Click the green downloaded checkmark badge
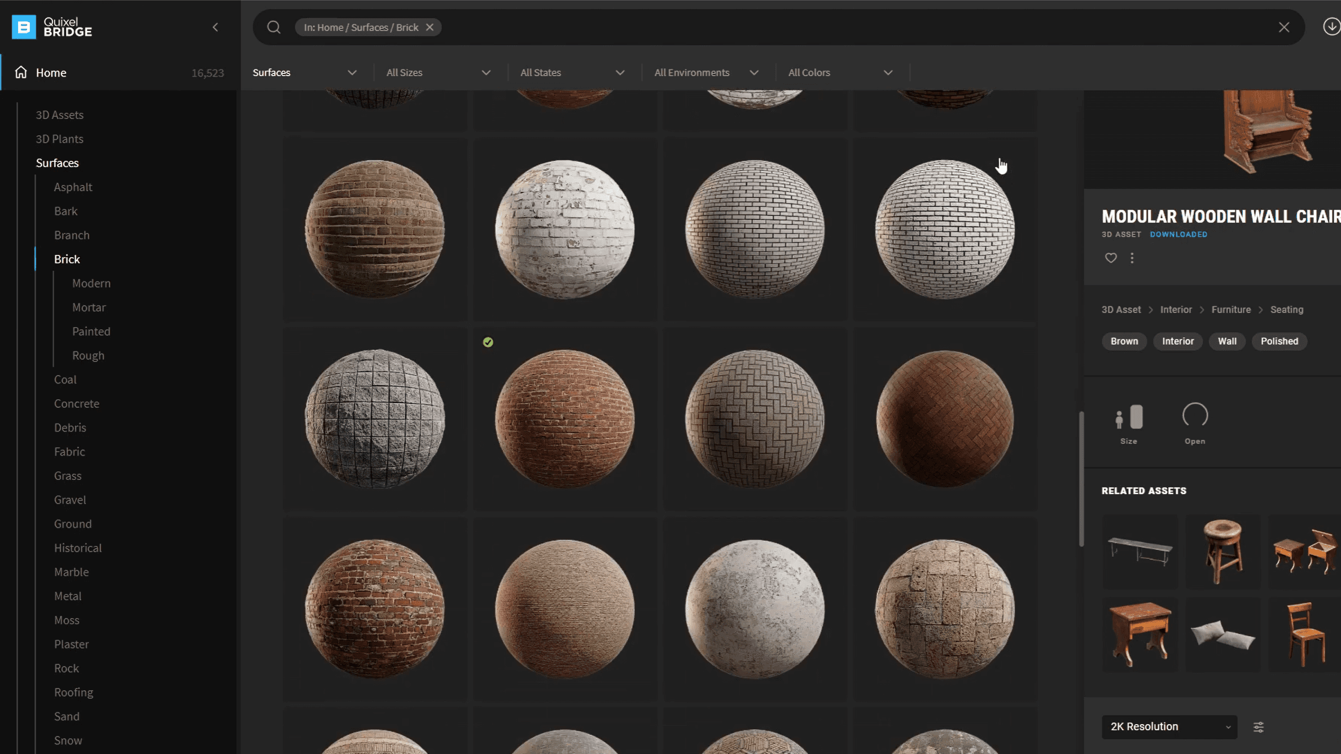The image size is (1341, 754). pos(488,342)
